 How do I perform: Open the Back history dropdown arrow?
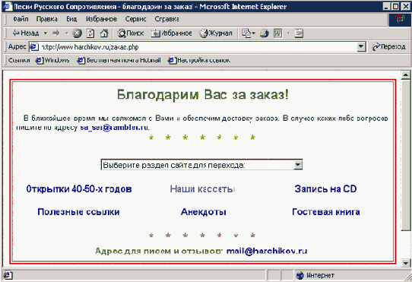[x=45, y=33]
